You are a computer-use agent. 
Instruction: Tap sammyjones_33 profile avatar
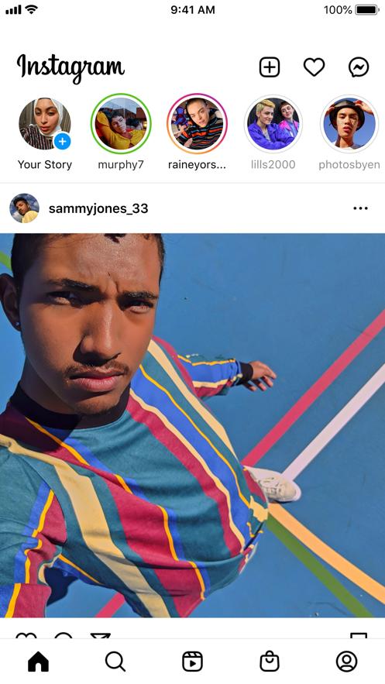[x=25, y=208]
